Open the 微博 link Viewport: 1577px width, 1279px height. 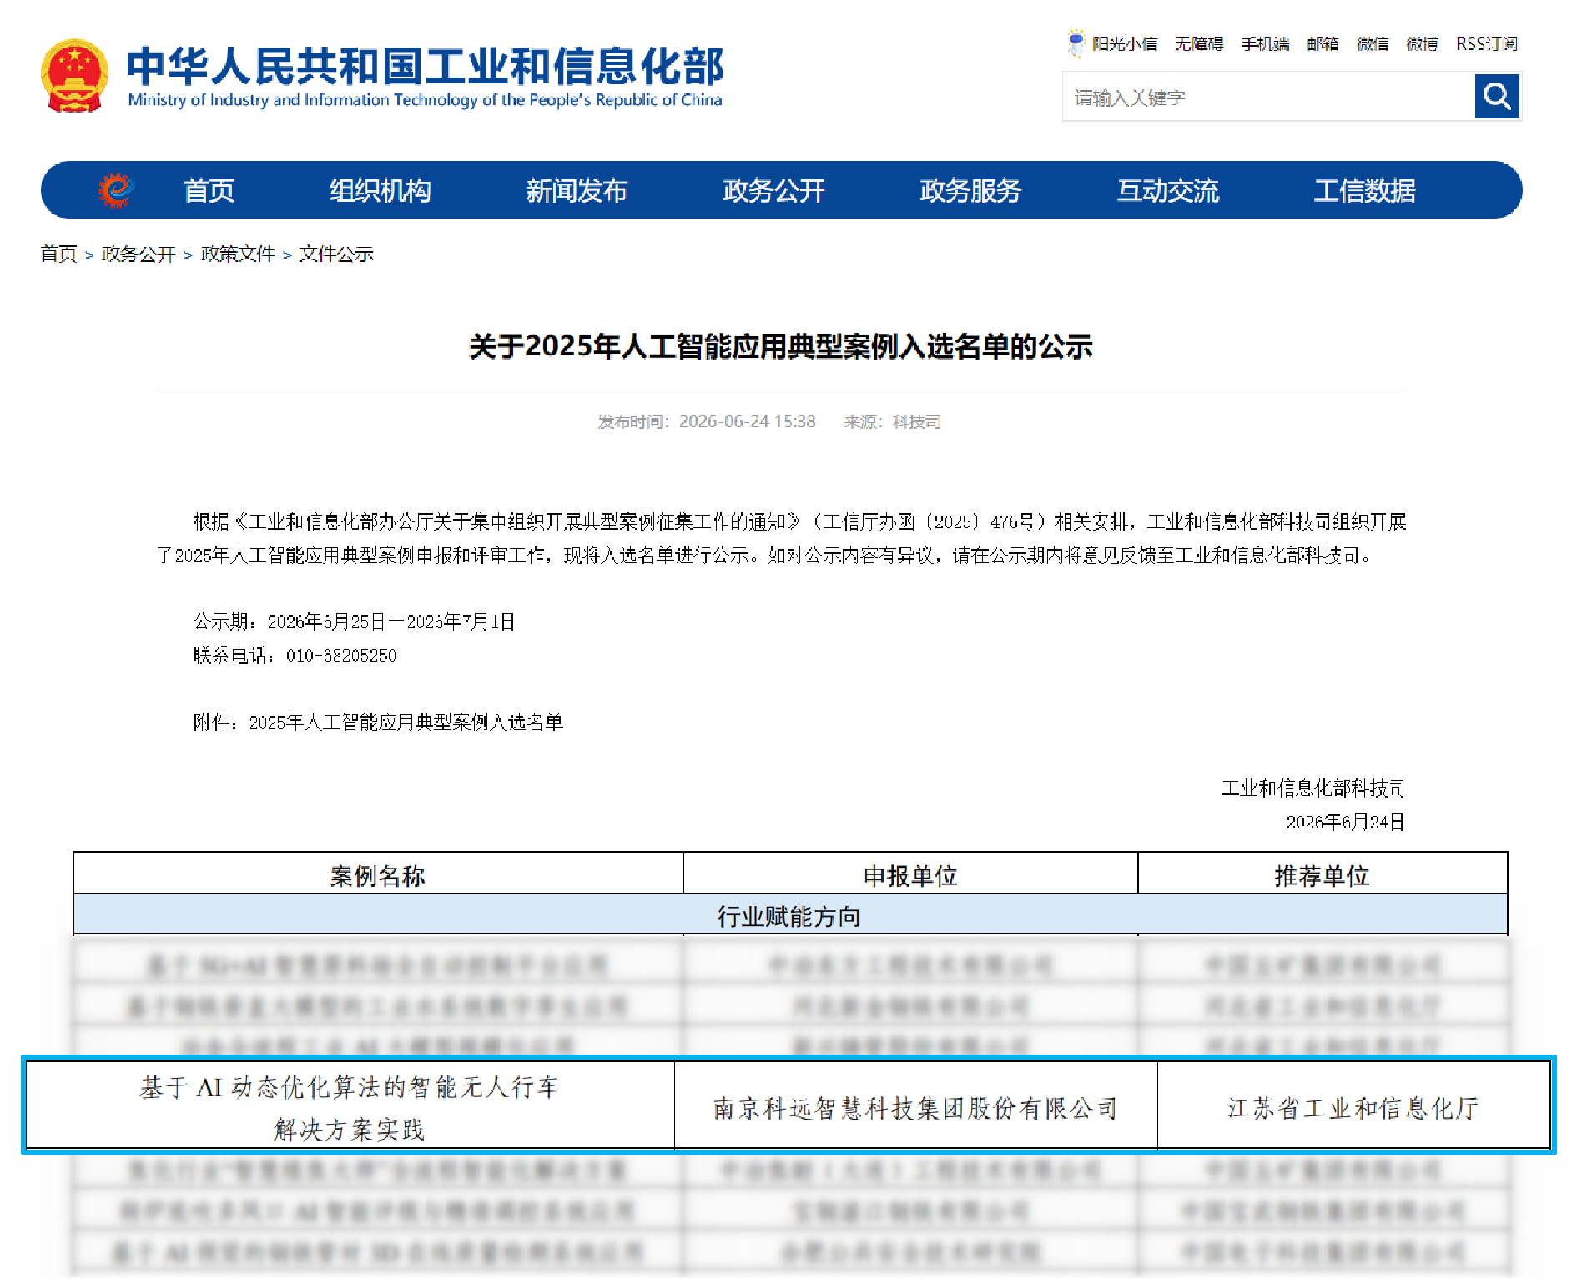coord(1423,44)
